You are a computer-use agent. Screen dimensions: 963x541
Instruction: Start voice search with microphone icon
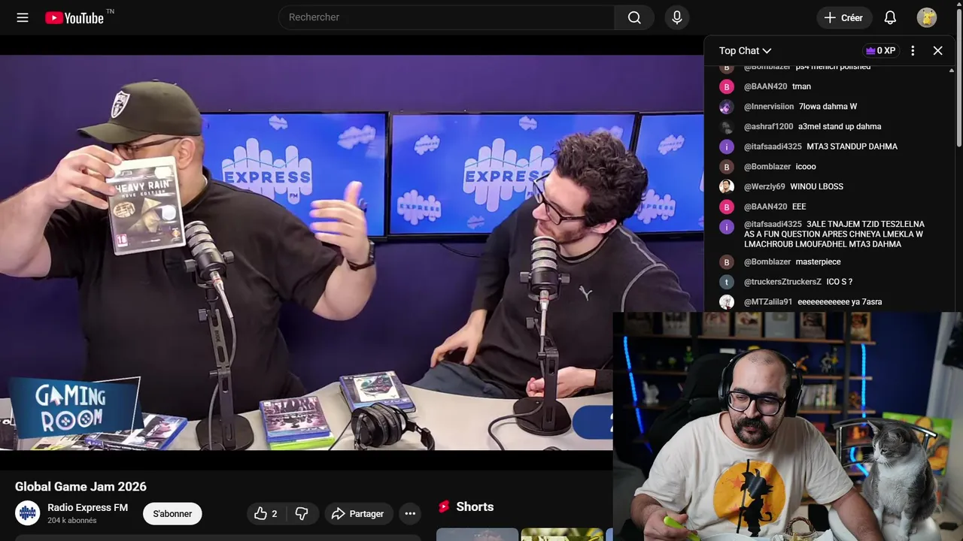[677, 17]
